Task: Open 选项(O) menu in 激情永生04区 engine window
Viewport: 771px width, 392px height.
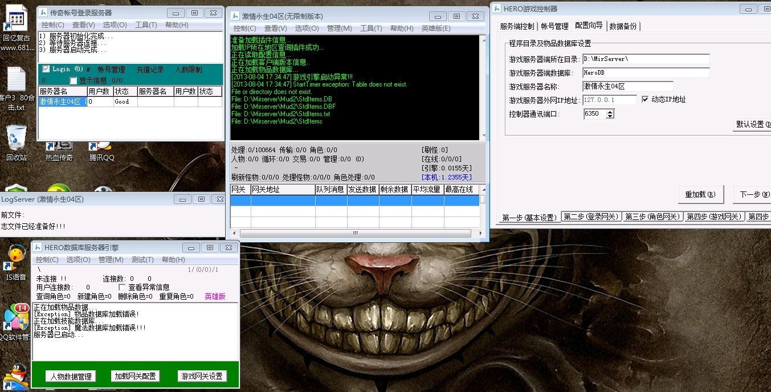Action: click(x=307, y=28)
